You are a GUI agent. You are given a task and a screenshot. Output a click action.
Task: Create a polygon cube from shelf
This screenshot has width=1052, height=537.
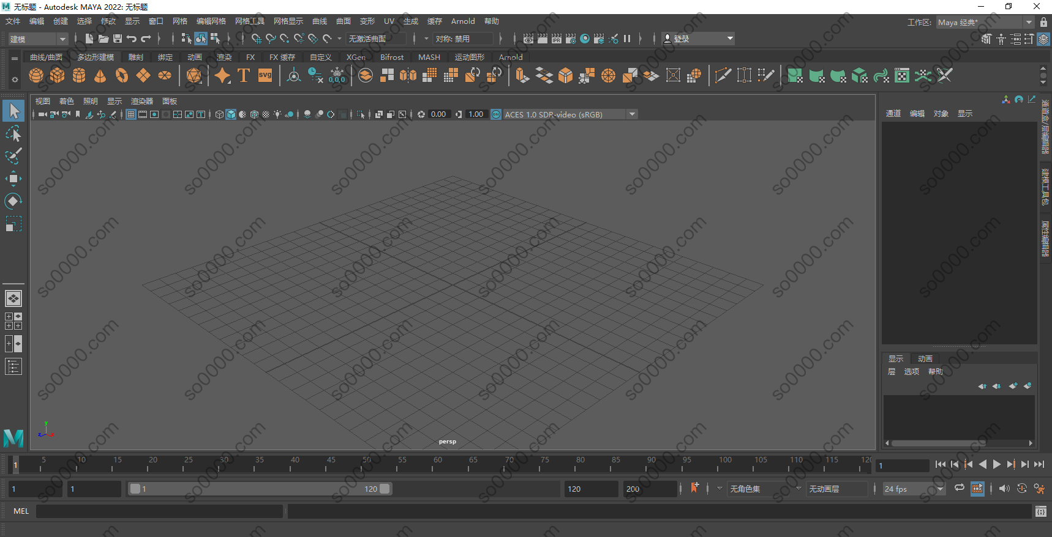[x=58, y=75]
